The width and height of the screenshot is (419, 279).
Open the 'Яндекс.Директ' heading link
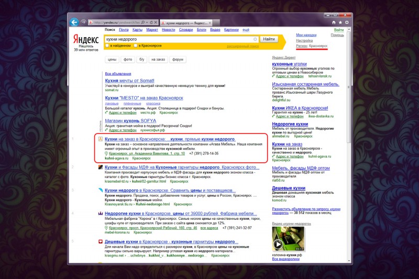(284, 58)
